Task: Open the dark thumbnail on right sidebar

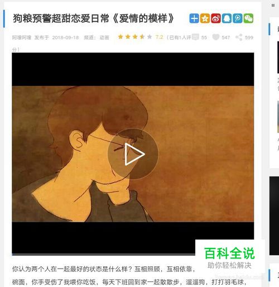Action: pyautogui.click(x=274, y=216)
